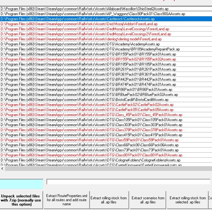This screenshot has height=210, width=212.
Task: Select the BR361Pack01Assets.ap row
Action: point(106,74)
